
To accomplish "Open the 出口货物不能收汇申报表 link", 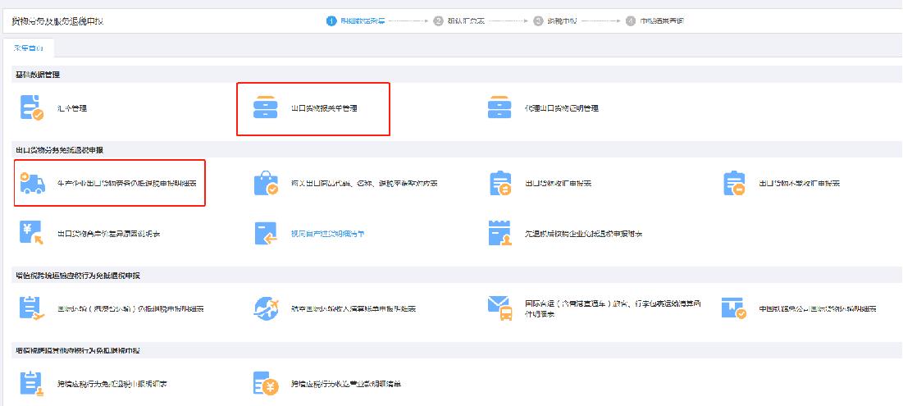I will [x=800, y=184].
